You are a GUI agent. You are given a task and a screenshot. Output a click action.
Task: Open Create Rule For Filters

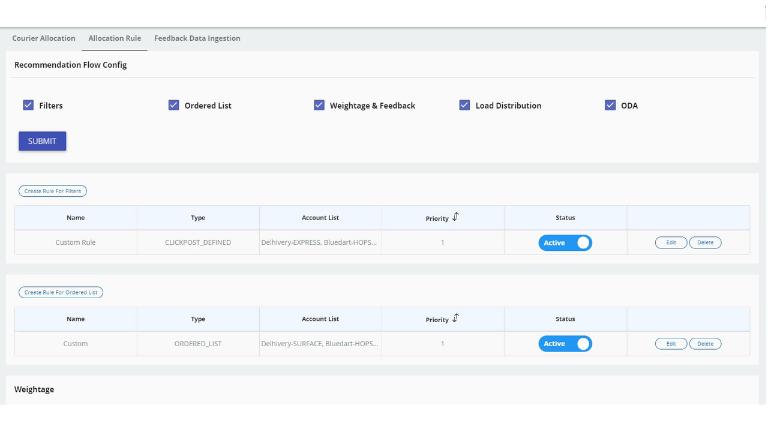point(52,191)
